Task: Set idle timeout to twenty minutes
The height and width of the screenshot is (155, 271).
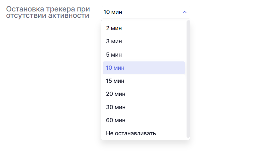Action: coord(143,94)
